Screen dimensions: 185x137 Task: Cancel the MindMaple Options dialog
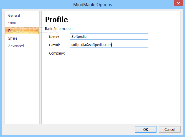click(169, 129)
